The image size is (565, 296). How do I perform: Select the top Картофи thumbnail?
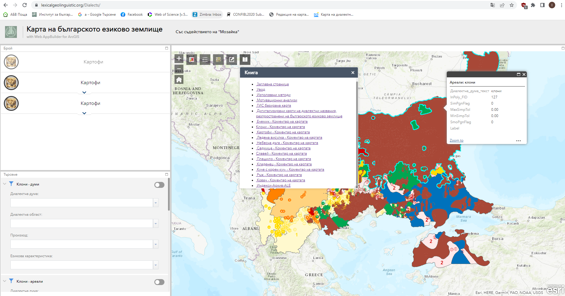pyautogui.click(x=11, y=62)
